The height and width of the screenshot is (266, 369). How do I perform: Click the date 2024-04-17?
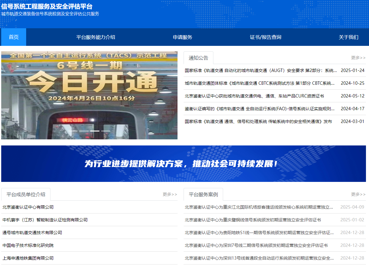pos(353,109)
